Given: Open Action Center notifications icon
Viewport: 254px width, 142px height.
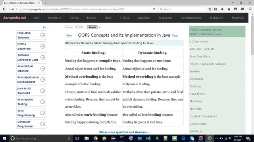Looking at the screenshot, I should coord(248,138).
